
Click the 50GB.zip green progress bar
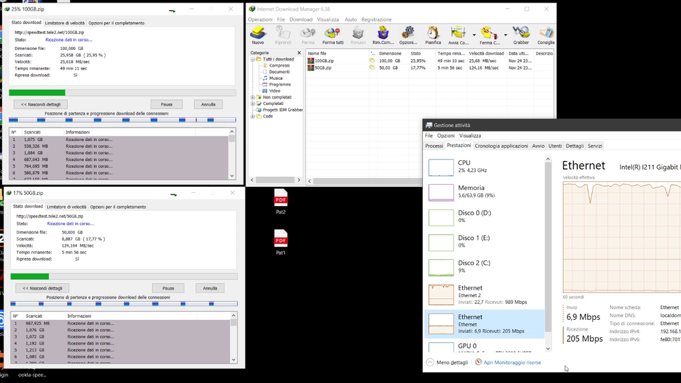[29, 276]
